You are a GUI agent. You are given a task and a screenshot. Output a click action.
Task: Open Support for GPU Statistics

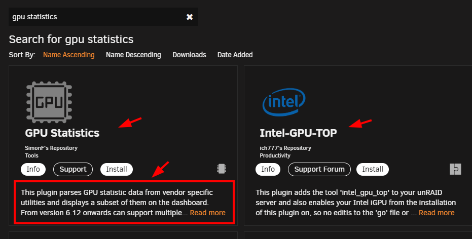pos(73,169)
